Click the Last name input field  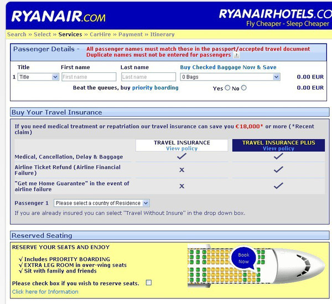pos(148,77)
